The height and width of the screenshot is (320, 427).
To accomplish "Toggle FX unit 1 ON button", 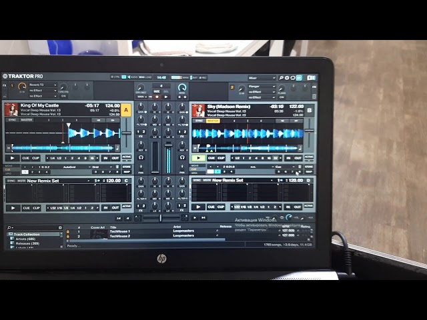I will [x=63, y=96].
